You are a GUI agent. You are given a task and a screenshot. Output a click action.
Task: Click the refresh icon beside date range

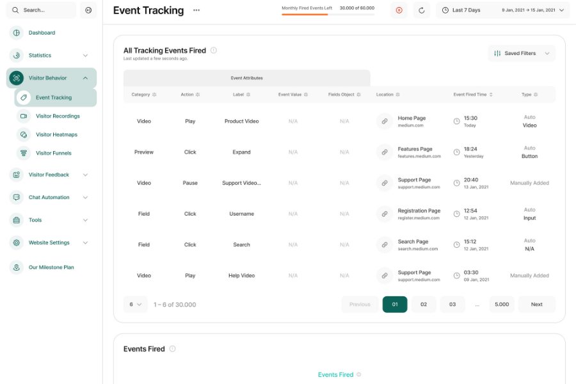[x=421, y=10]
